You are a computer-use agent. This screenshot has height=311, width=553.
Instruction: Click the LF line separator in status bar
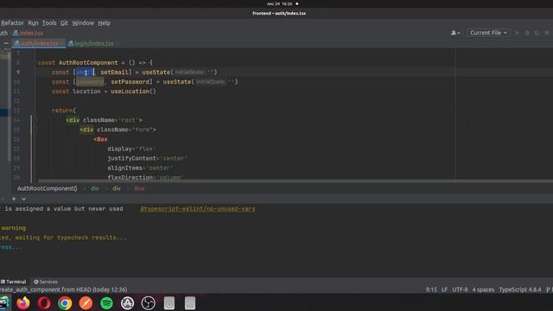tap(444, 289)
